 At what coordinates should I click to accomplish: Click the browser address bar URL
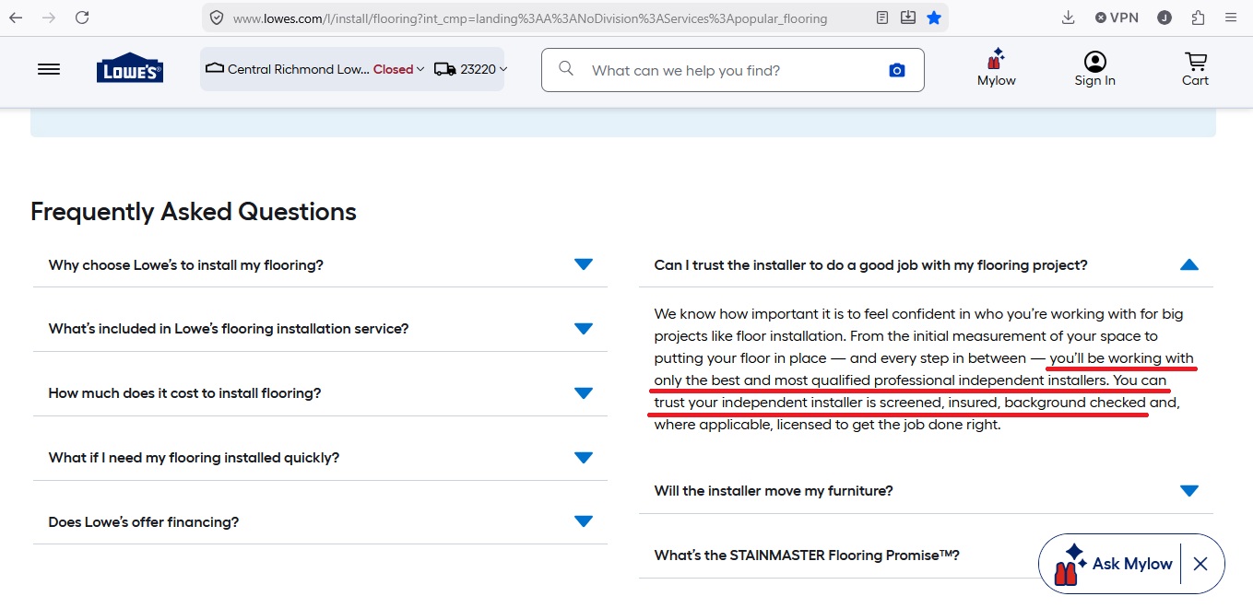point(530,18)
